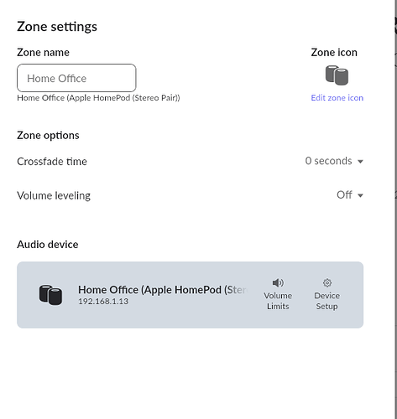Click the audio device HomePod icon
Image resolution: width=397 pixels, height=419 pixels.
(50, 295)
